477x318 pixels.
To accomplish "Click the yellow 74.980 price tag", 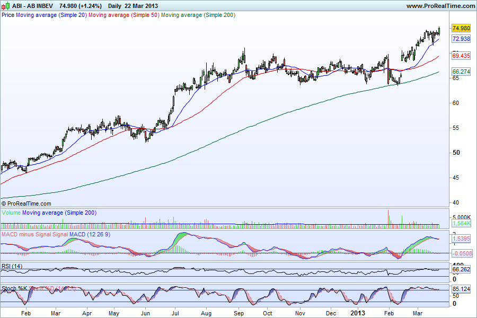I will point(461,28).
